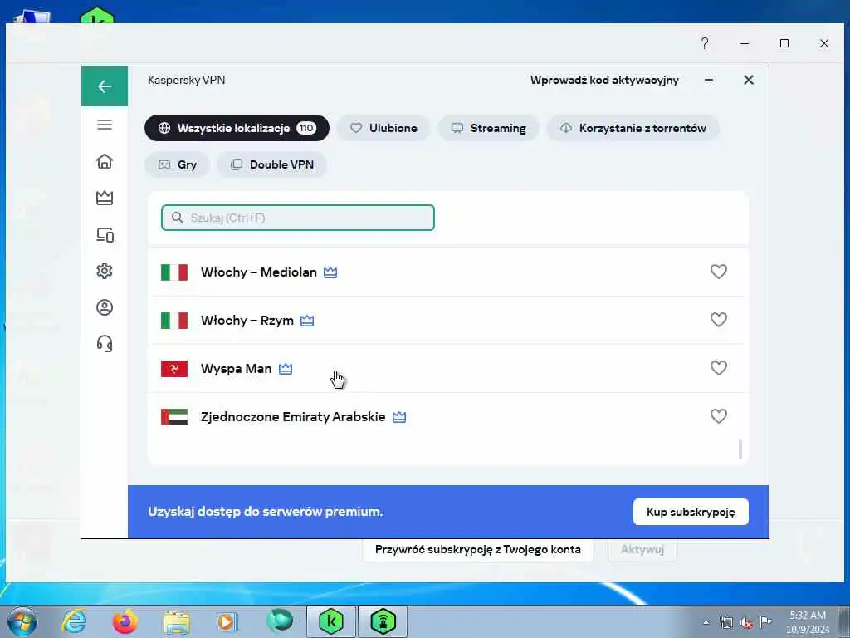The width and height of the screenshot is (850, 638).
Task: Favorite Wyspa Man with heart icon
Action: (x=718, y=368)
